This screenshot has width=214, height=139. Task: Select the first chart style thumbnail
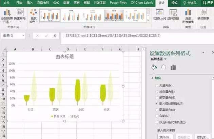[x=50, y=15]
